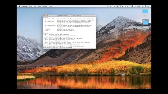Viewport: 168px width, 94px height.
Task: Click the "Options:" heading in Terminal
Action: pyautogui.click(x=46, y=17)
